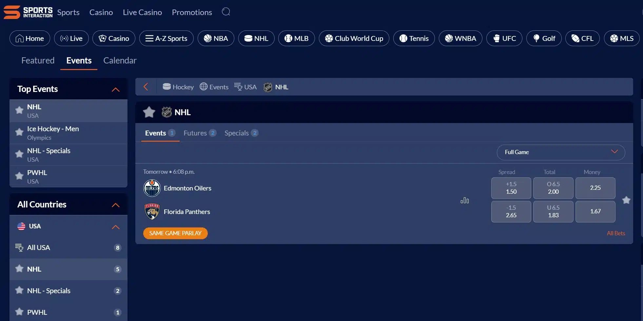
Task: Open the search magnifier icon
Action: click(x=226, y=12)
